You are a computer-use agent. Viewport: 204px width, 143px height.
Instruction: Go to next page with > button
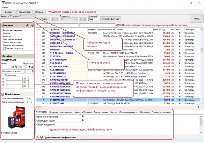coord(81,19)
